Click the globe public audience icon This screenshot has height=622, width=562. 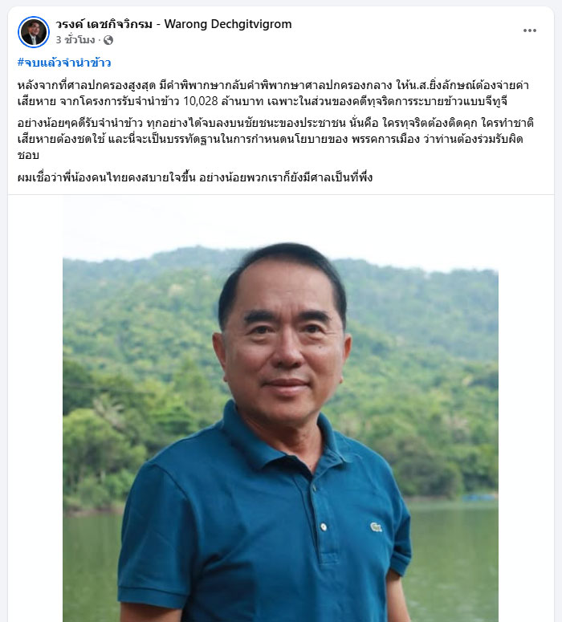(108, 40)
